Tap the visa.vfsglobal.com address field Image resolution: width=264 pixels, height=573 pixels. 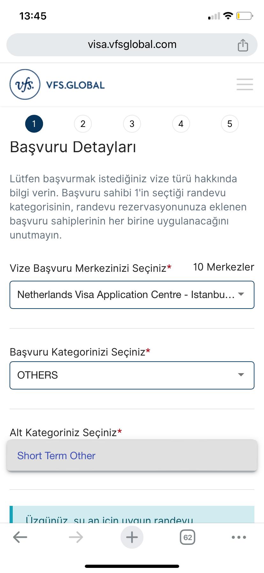[132, 44]
